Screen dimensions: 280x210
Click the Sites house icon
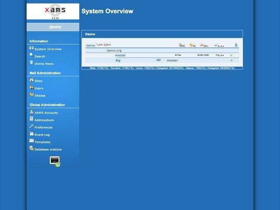coord(31,80)
